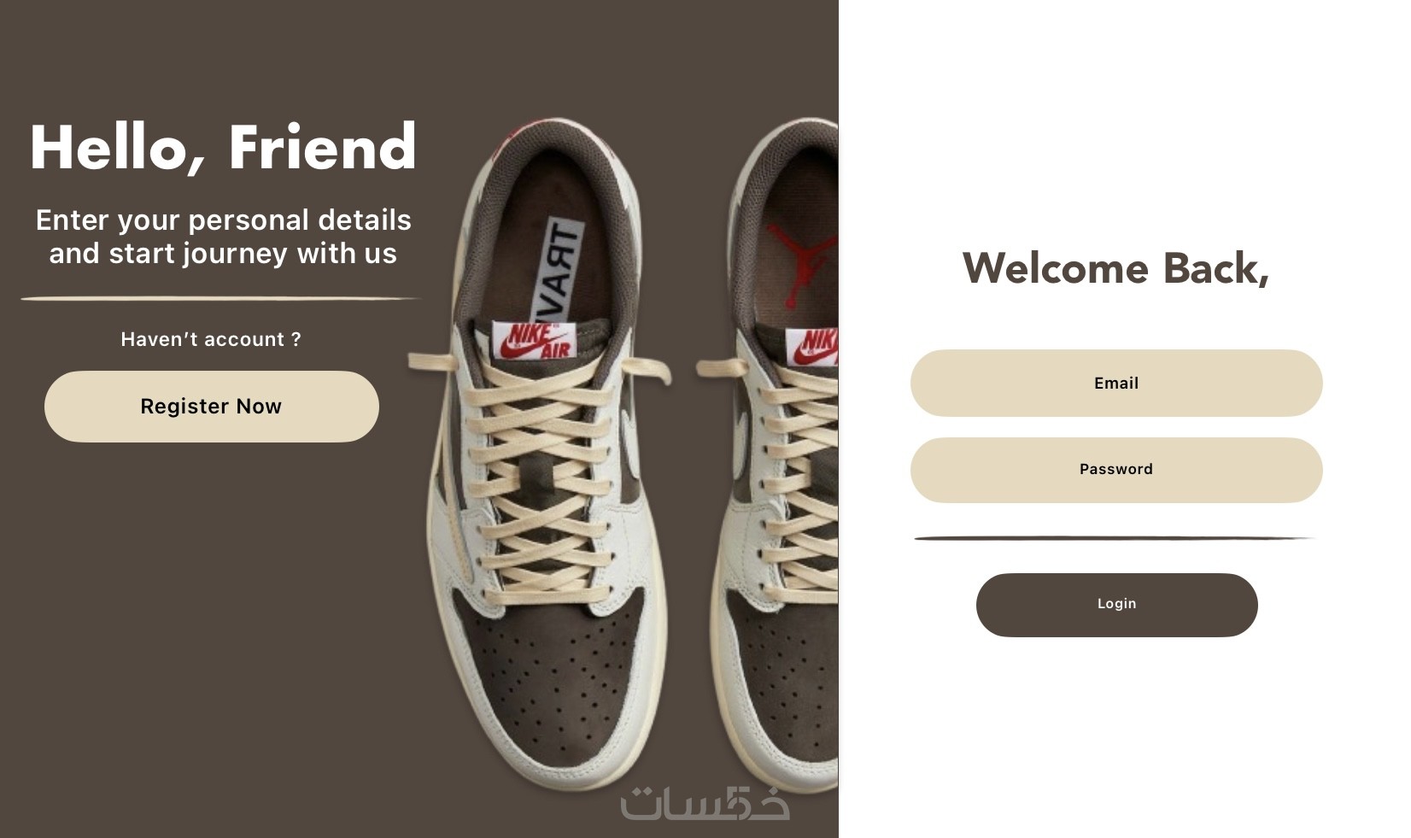Click the beige divider line under subtitle
The height and width of the screenshot is (838, 1411).
click(221, 298)
